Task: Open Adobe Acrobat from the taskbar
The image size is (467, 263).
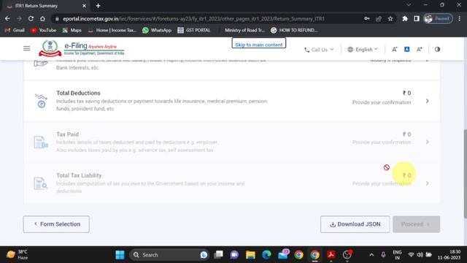Action: 331,255
